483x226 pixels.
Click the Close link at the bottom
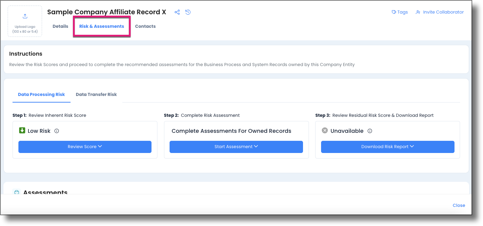[x=459, y=205]
